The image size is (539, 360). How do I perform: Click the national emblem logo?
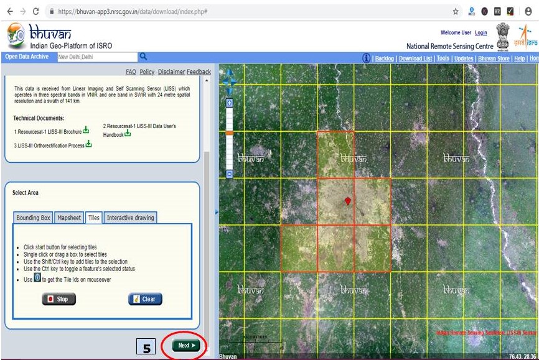[502, 36]
